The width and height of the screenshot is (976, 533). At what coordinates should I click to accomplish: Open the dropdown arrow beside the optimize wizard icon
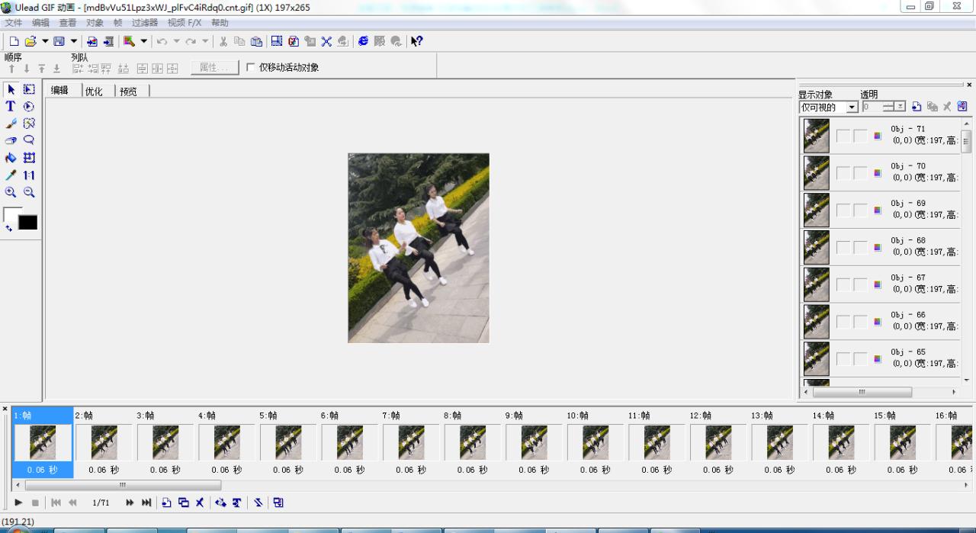(143, 41)
